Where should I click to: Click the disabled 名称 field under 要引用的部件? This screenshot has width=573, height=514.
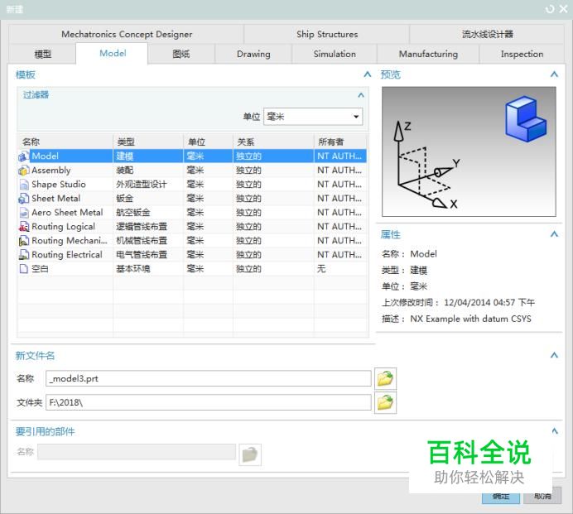coord(137,452)
